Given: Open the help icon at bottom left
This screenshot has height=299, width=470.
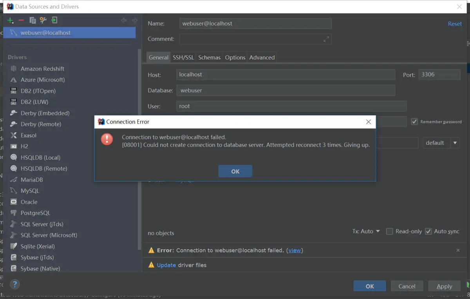Looking at the screenshot, I should (14, 284).
